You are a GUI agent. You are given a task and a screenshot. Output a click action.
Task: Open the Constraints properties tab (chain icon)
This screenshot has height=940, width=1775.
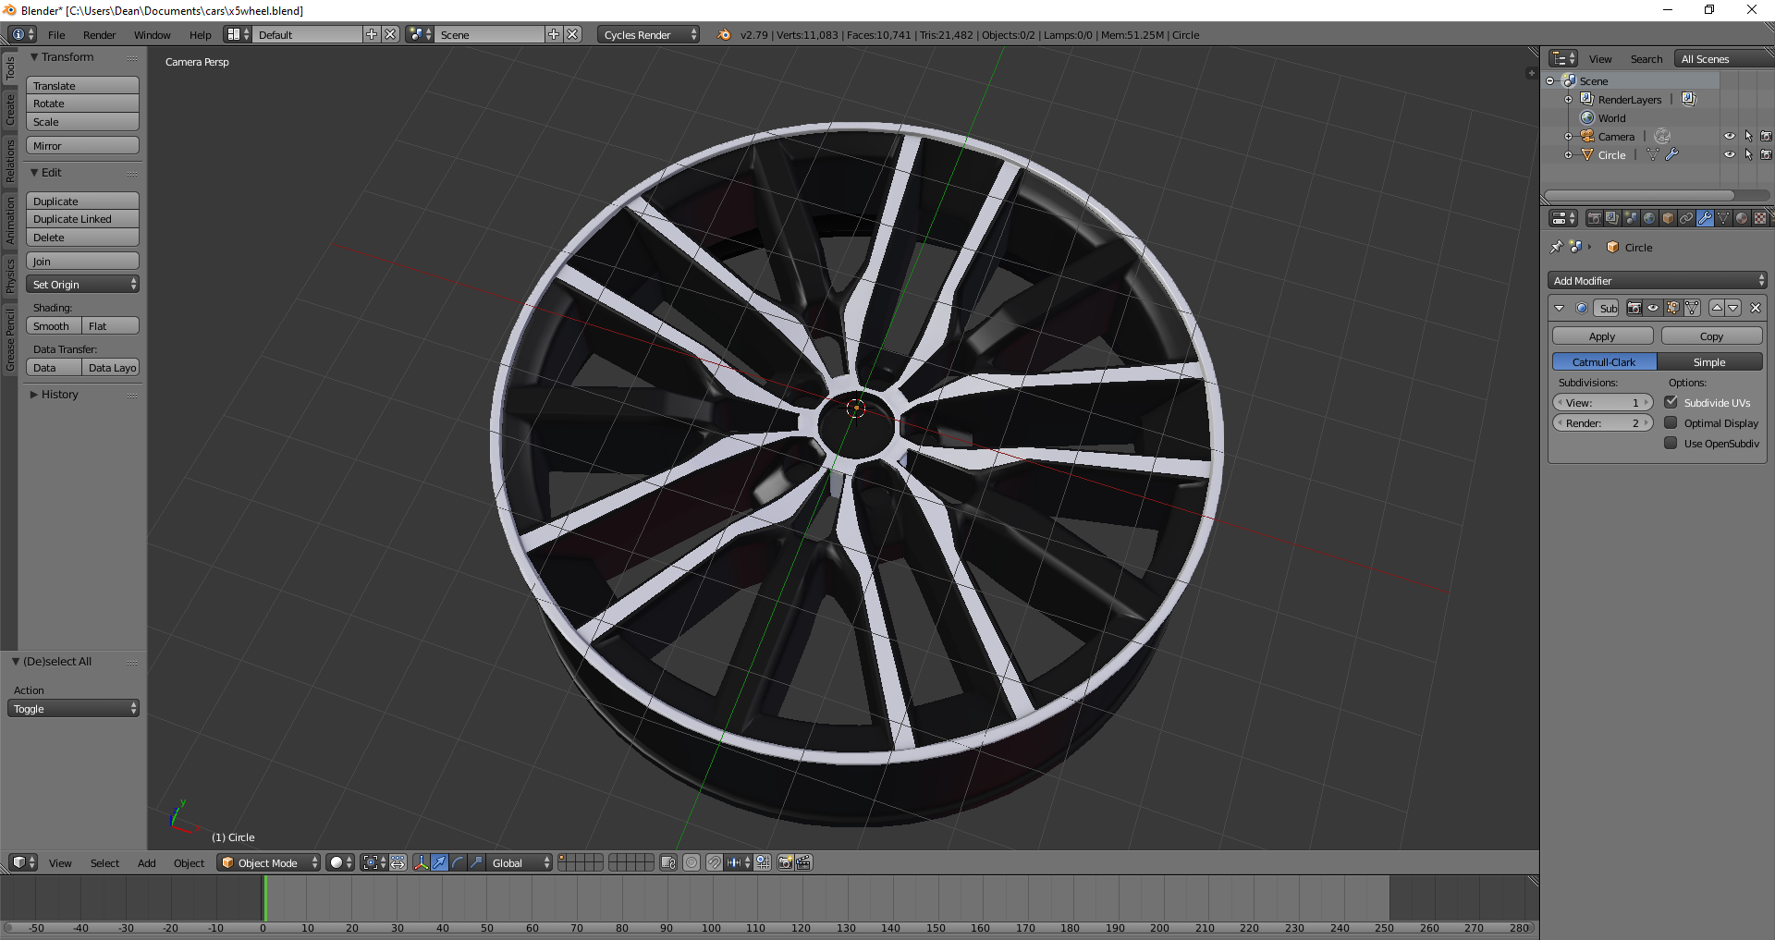pyautogui.click(x=1686, y=218)
